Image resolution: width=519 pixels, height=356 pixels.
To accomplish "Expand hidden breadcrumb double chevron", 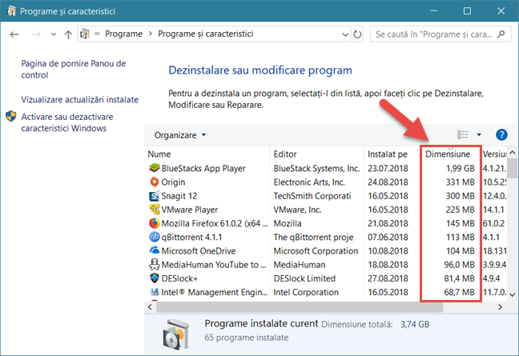I will [98, 34].
